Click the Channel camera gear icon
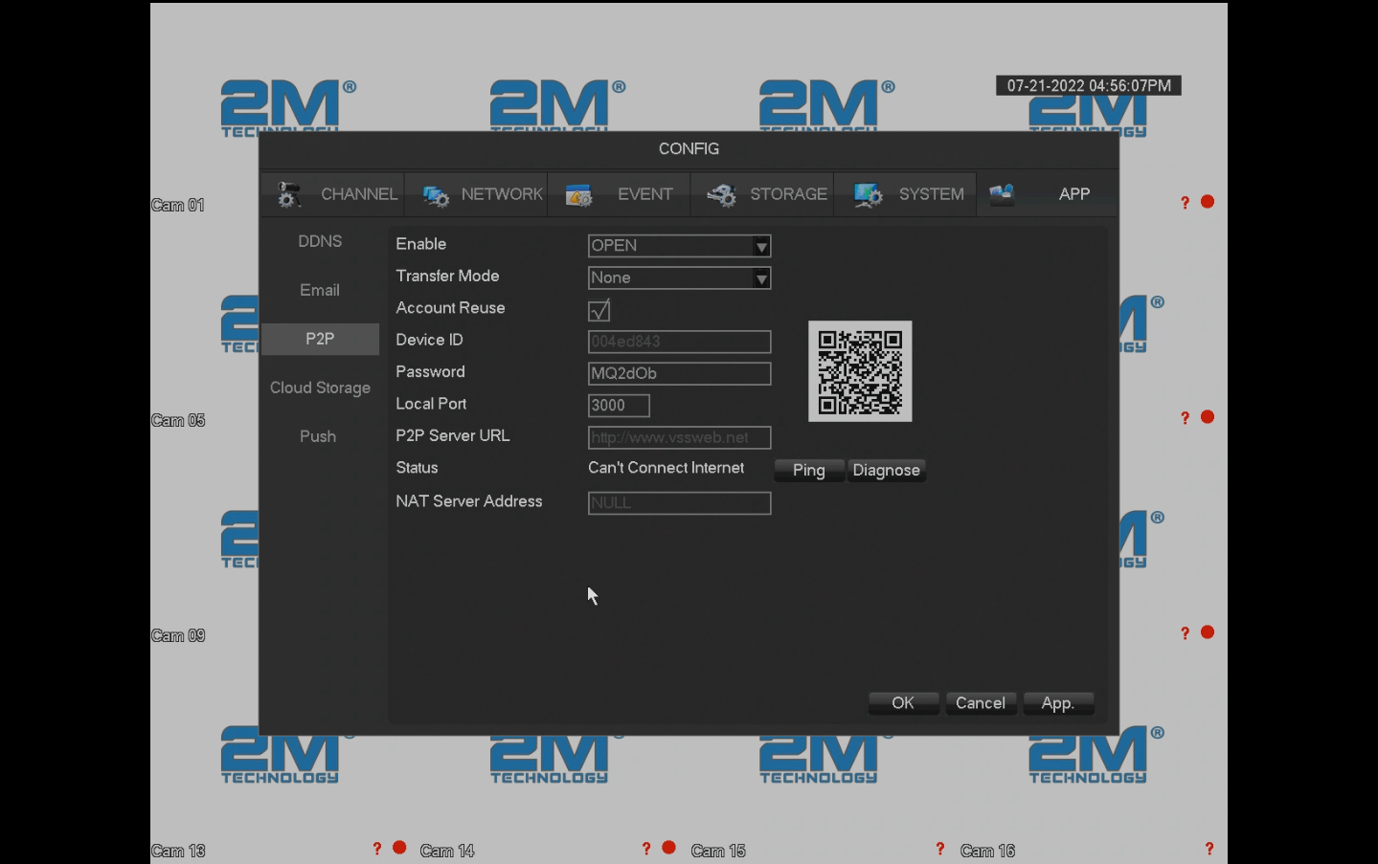Viewport: 1378px width, 864px height. click(x=287, y=194)
